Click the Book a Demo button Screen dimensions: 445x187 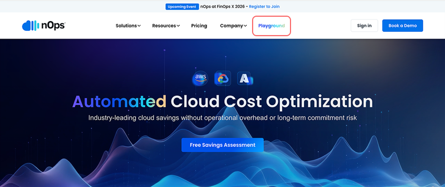pos(402,26)
